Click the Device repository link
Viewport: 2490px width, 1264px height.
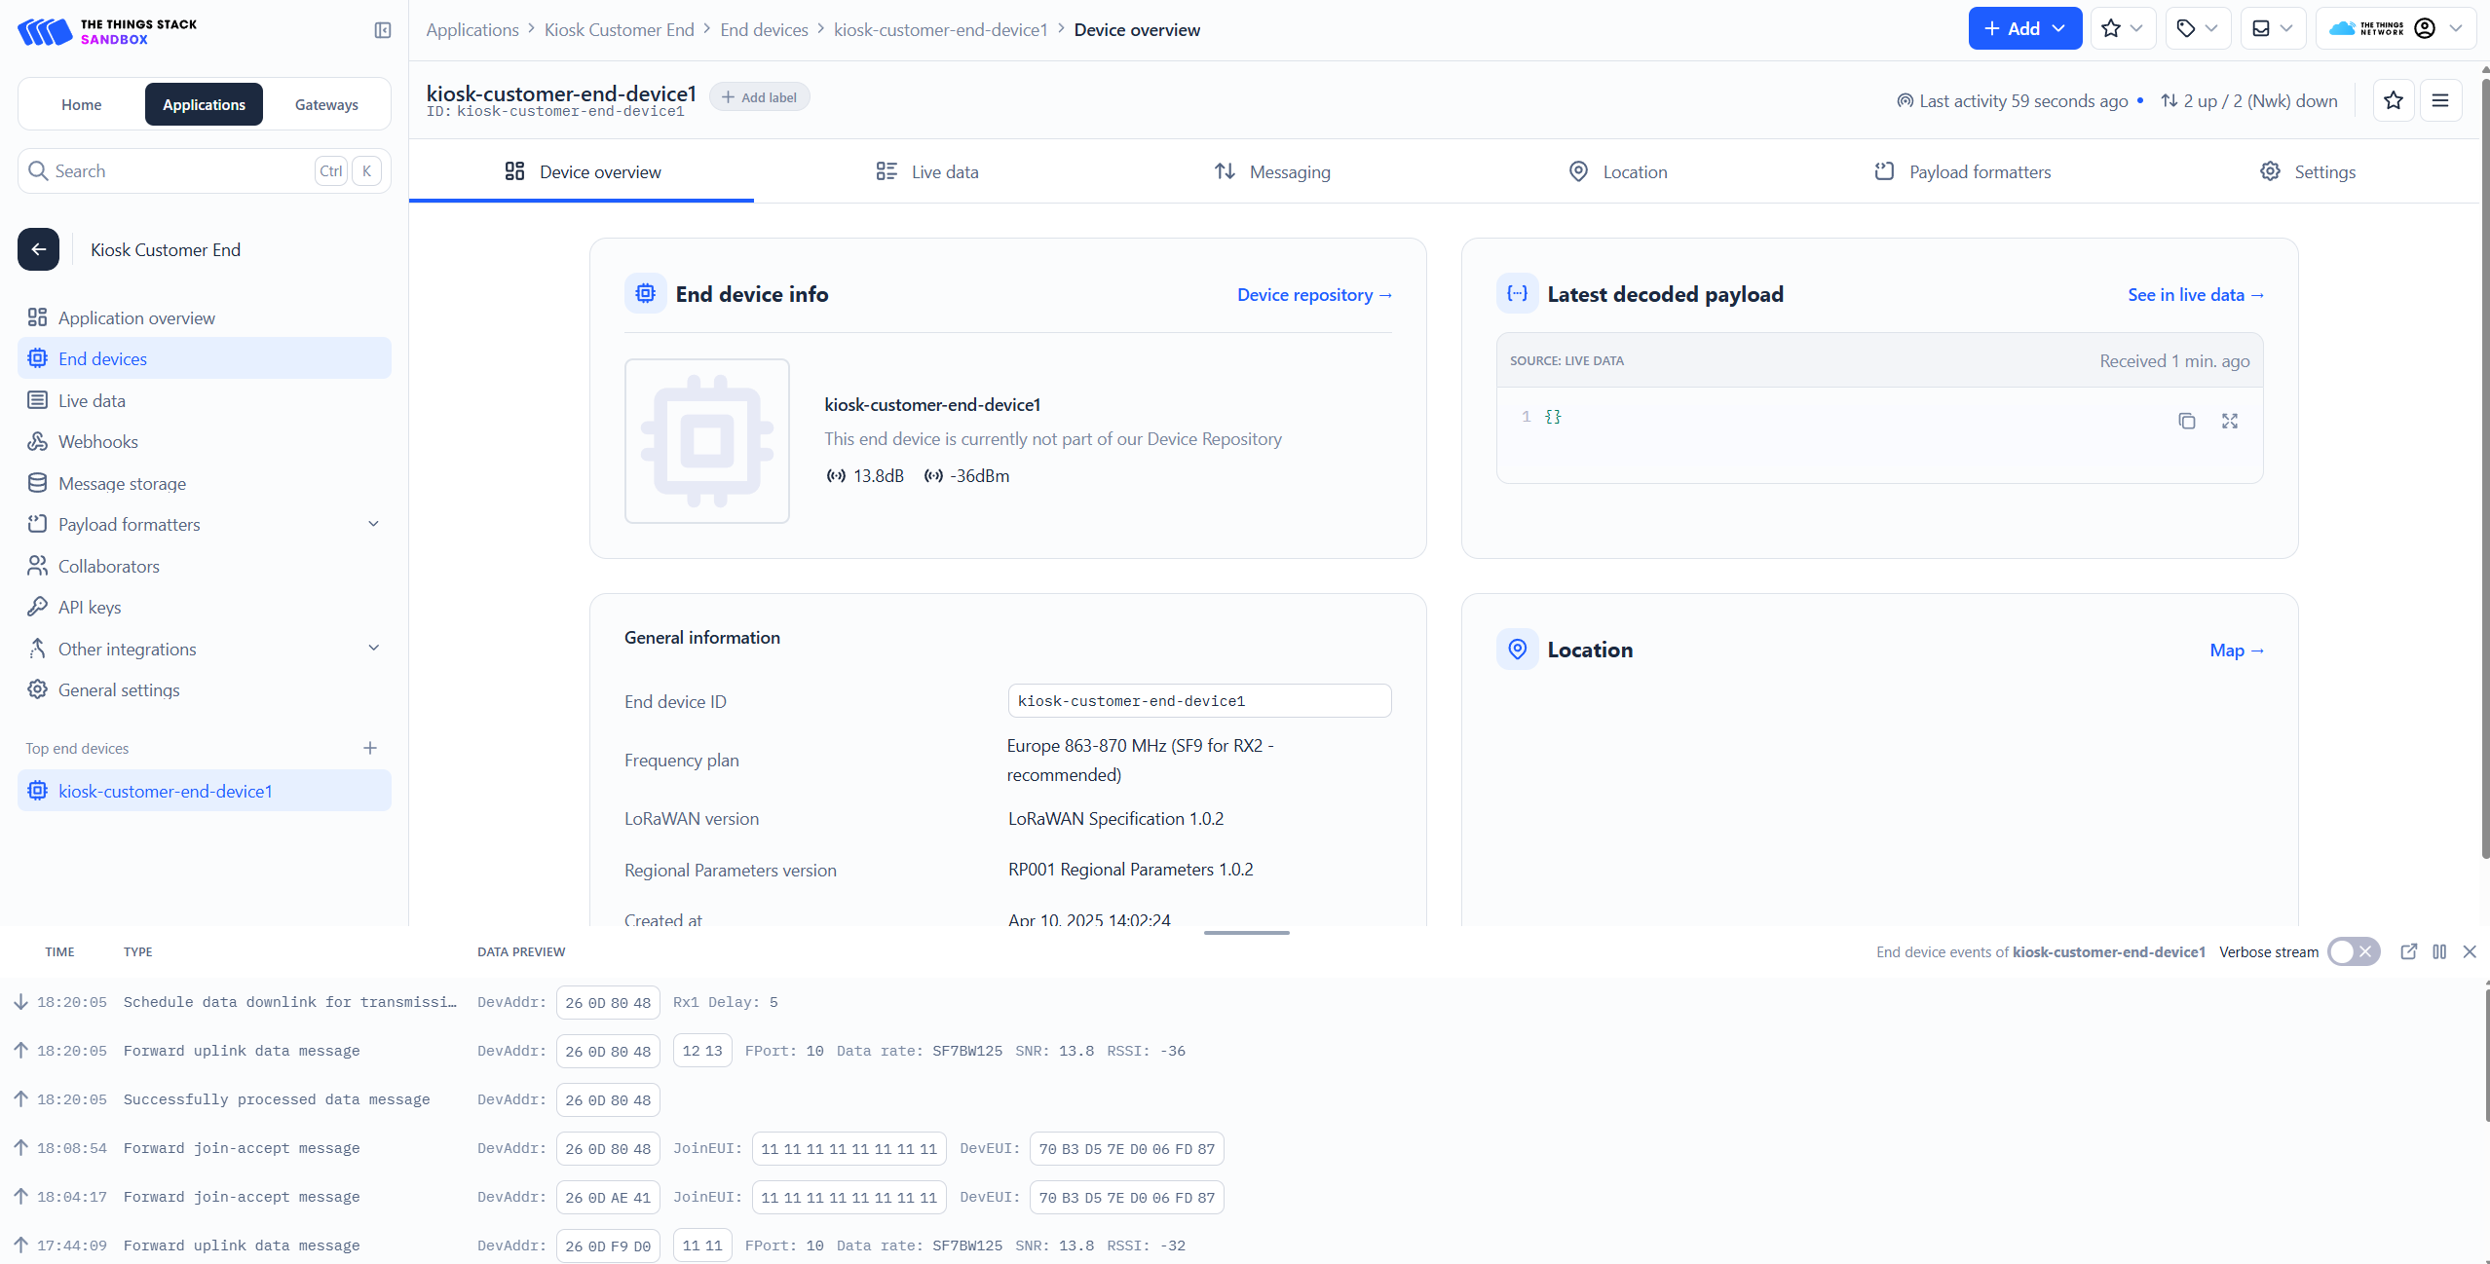point(1314,294)
